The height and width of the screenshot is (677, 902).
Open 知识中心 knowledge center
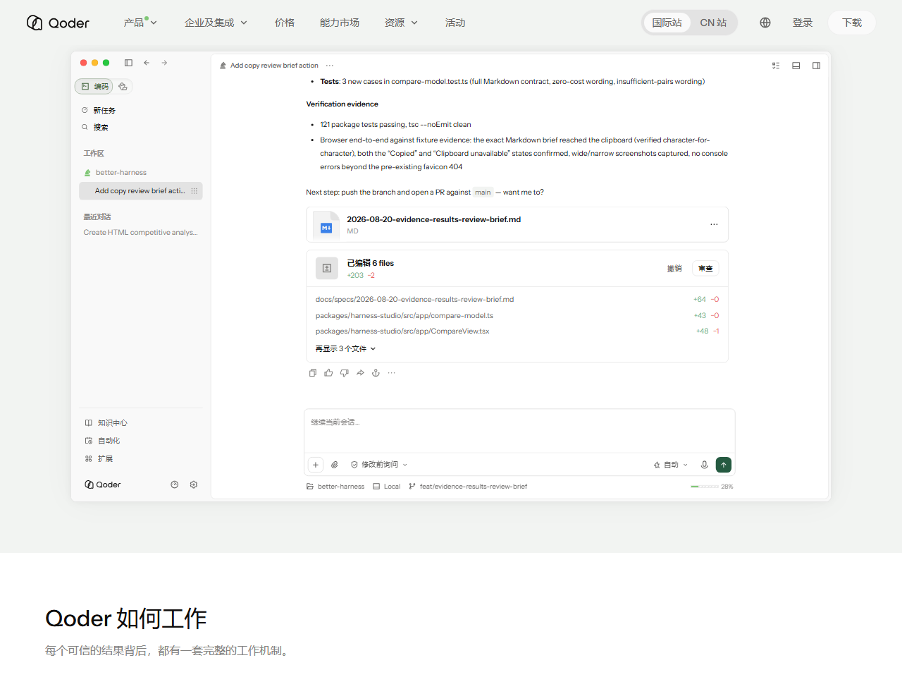106,423
